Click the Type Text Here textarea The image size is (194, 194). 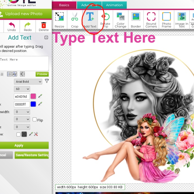pos(24,64)
